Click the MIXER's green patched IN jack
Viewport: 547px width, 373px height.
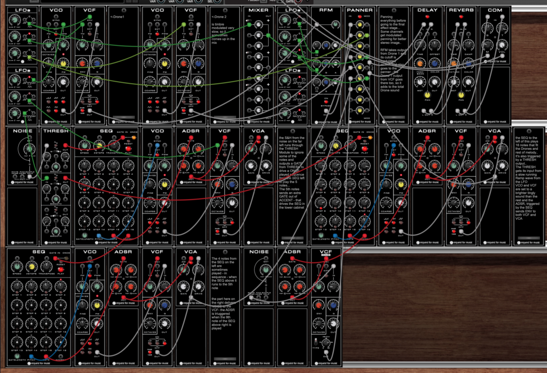[250, 25]
